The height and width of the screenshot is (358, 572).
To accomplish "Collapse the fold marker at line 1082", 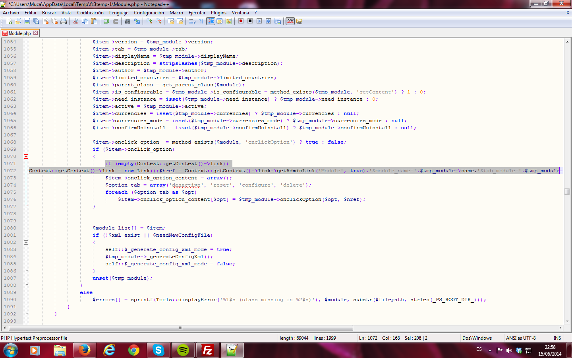I will click(26, 242).
